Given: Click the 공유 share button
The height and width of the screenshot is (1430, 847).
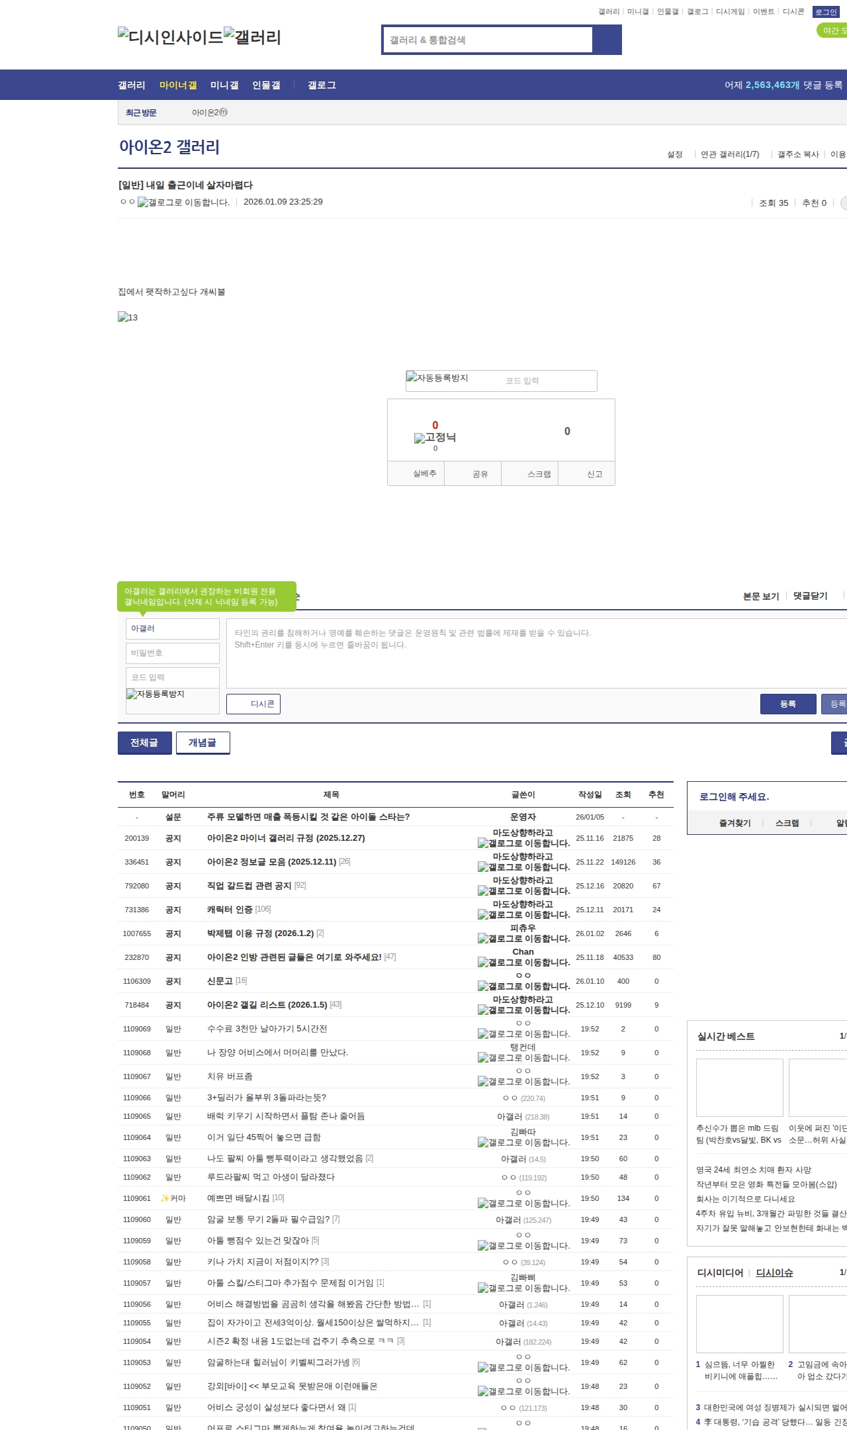Looking at the screenshot, I should (473, 474).
